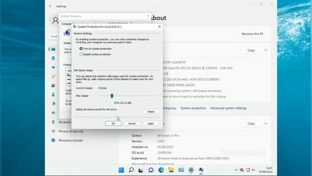Open Personalization brush sidebar icon
Screen dimensions: 312x176
(x=53, y=76)
